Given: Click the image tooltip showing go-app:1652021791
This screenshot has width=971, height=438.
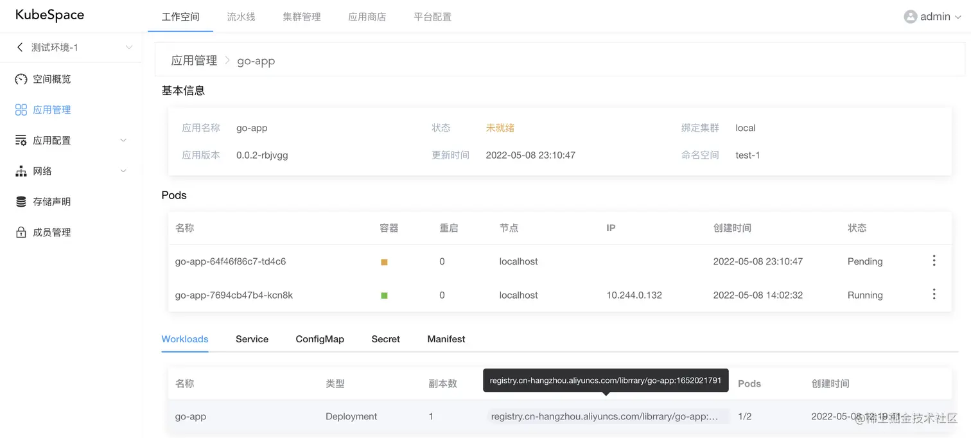Looking at the screenshot, I should (x=606, y=380).
